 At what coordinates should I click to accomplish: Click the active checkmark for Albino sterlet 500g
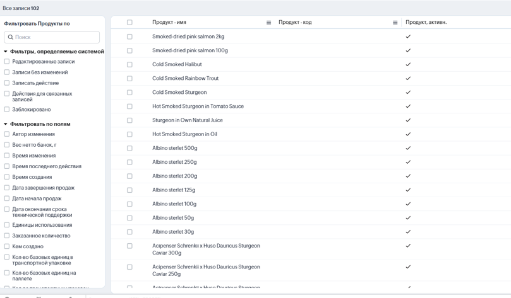[x=408, y=148]
